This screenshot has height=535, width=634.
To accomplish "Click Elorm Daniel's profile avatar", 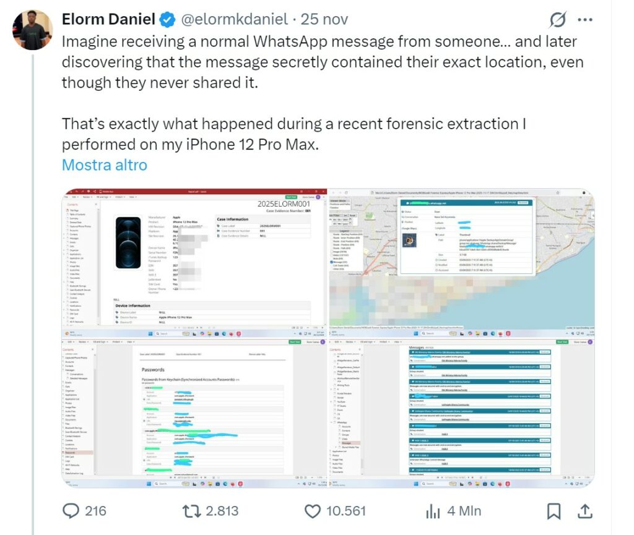I will [33, 29].
